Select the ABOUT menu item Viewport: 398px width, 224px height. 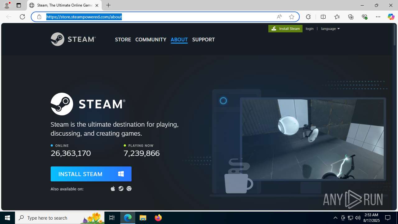(179, 40)
